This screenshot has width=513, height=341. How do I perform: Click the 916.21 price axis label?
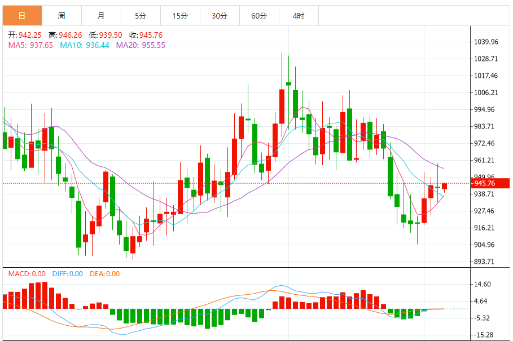coord(485,228)
